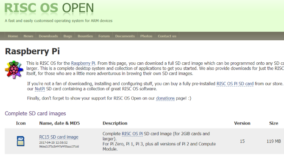
Task: Open the Bounties page
Action: pyautogui.click(x=85, y=36)
